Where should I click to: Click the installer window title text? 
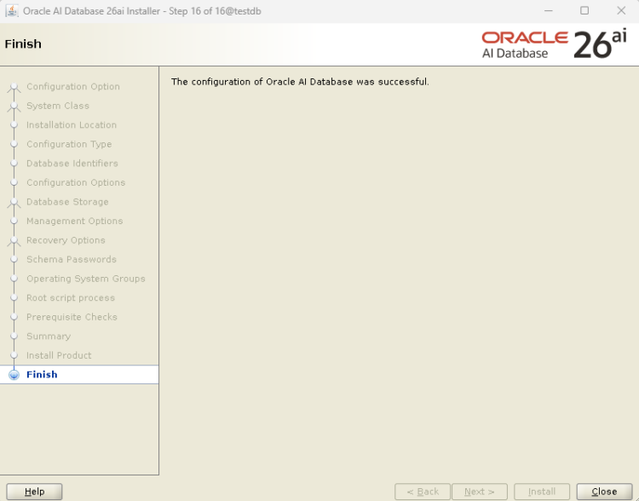click(x=141, y=11)
